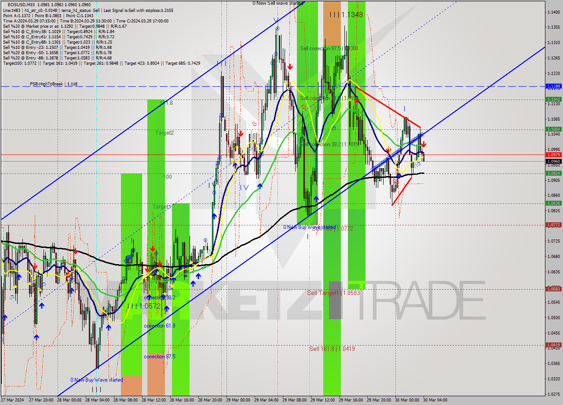The width and height of the screenshot is (563, 405).
Task: Click the green 1.1142 price tag
Action: click(553, 99)
